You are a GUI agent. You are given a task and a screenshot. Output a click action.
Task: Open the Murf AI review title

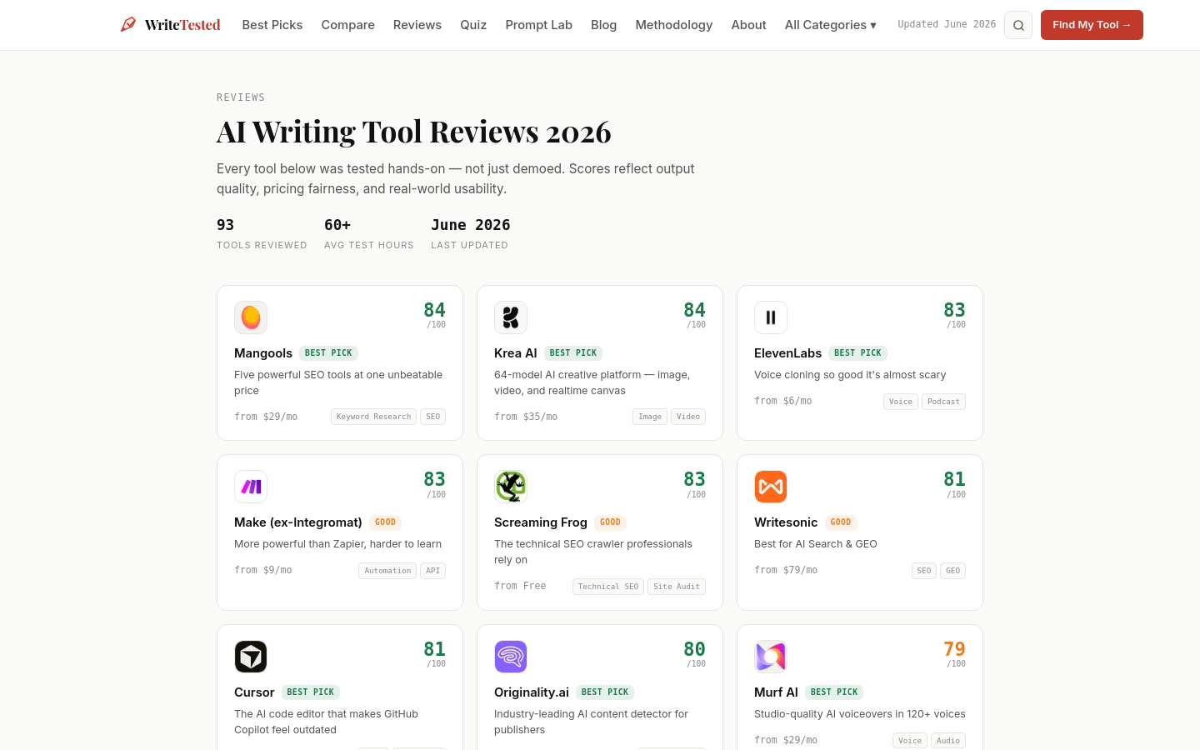click(x=776, y=692)
